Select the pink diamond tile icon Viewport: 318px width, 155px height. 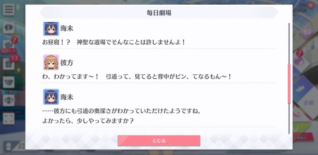pyautogui.click(x=306, y=32)
